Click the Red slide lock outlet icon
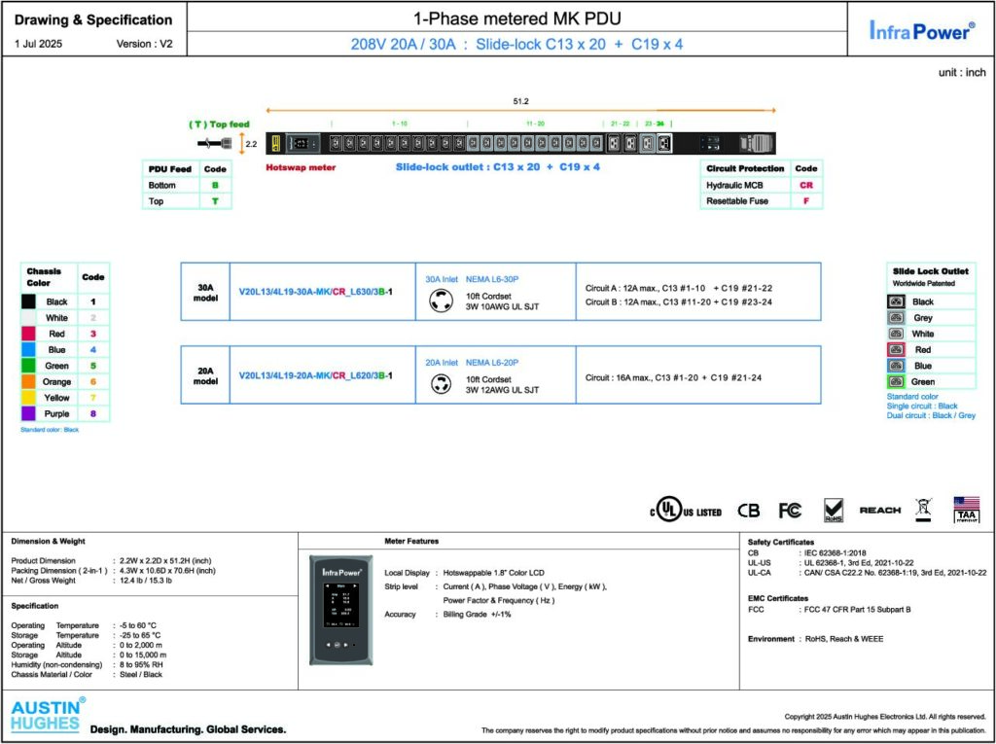Image resolution: width=996 pixels, height=744 pixels. (x=896, y=349)
